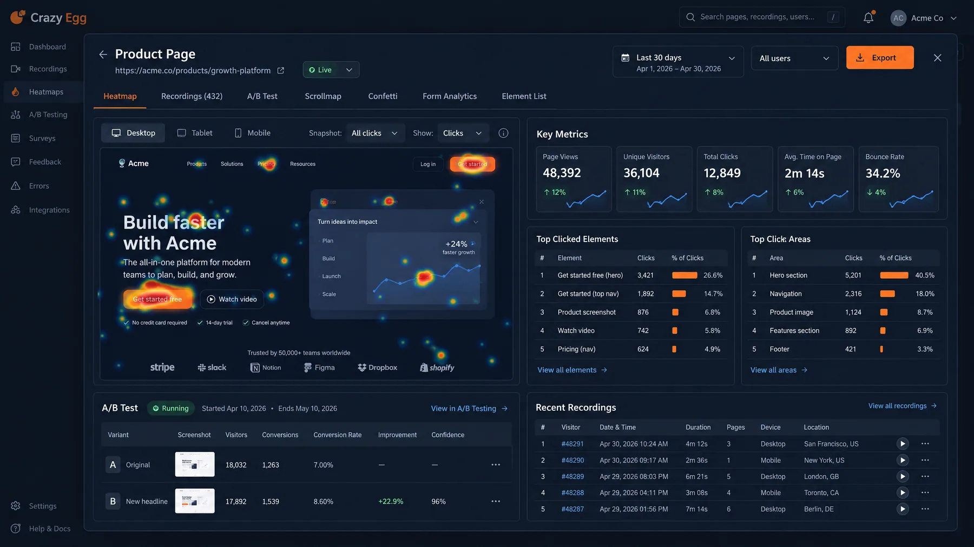Viewport: 974px width, 547px height.
Task: Play recording #48291
Action: pyautogui.click(x=902, y=444)
